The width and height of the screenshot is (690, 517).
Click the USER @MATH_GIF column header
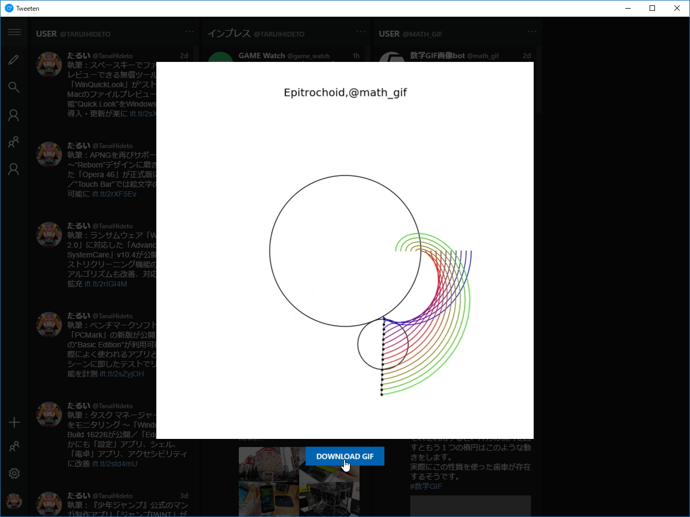[411, 33]
